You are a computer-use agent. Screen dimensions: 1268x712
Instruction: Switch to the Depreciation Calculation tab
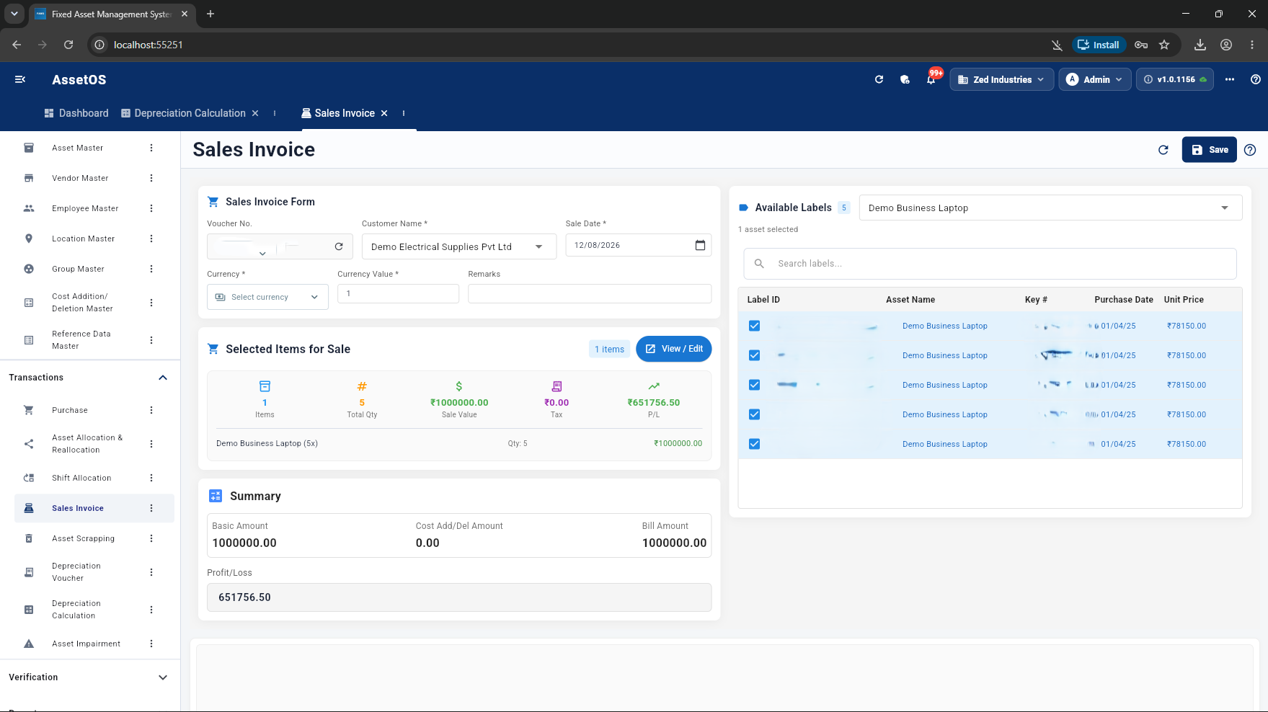(183, 113)
